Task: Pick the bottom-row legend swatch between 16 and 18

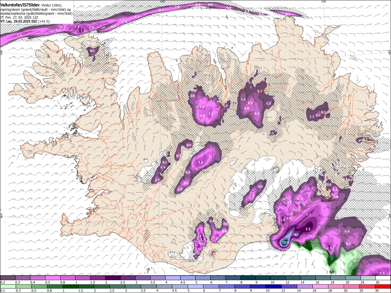Action: (x=321, y=286)
